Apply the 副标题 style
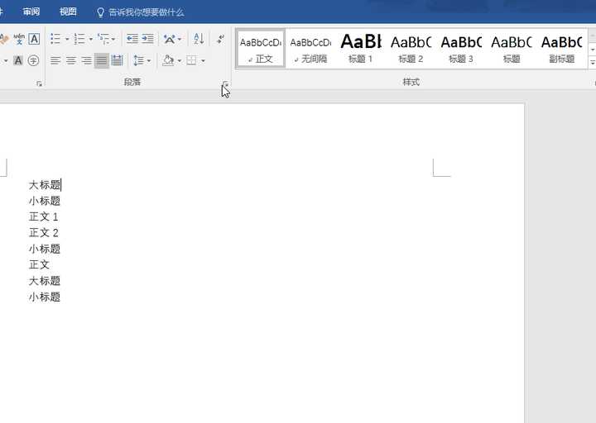The height and width of the screenshot is (423, 596). pyautogui.click(x=561, y=49)
